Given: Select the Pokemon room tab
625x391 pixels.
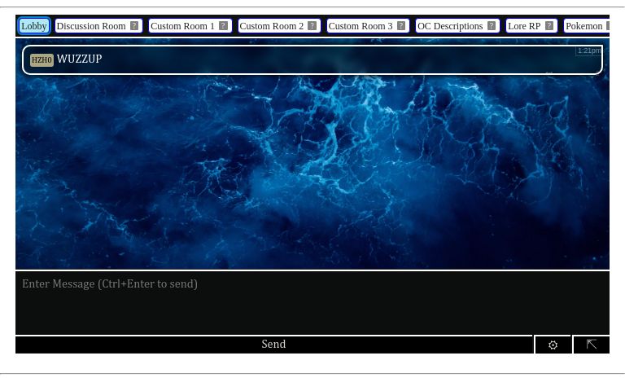Looking at the screenshot, I should (584, 26).
